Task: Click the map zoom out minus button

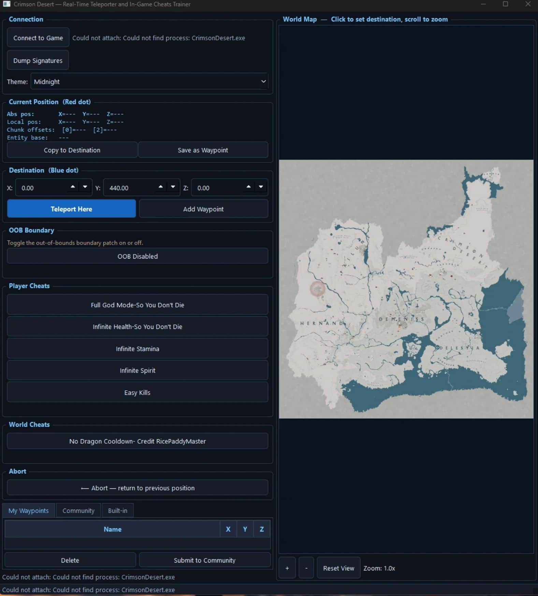Action: click(306, 568)
